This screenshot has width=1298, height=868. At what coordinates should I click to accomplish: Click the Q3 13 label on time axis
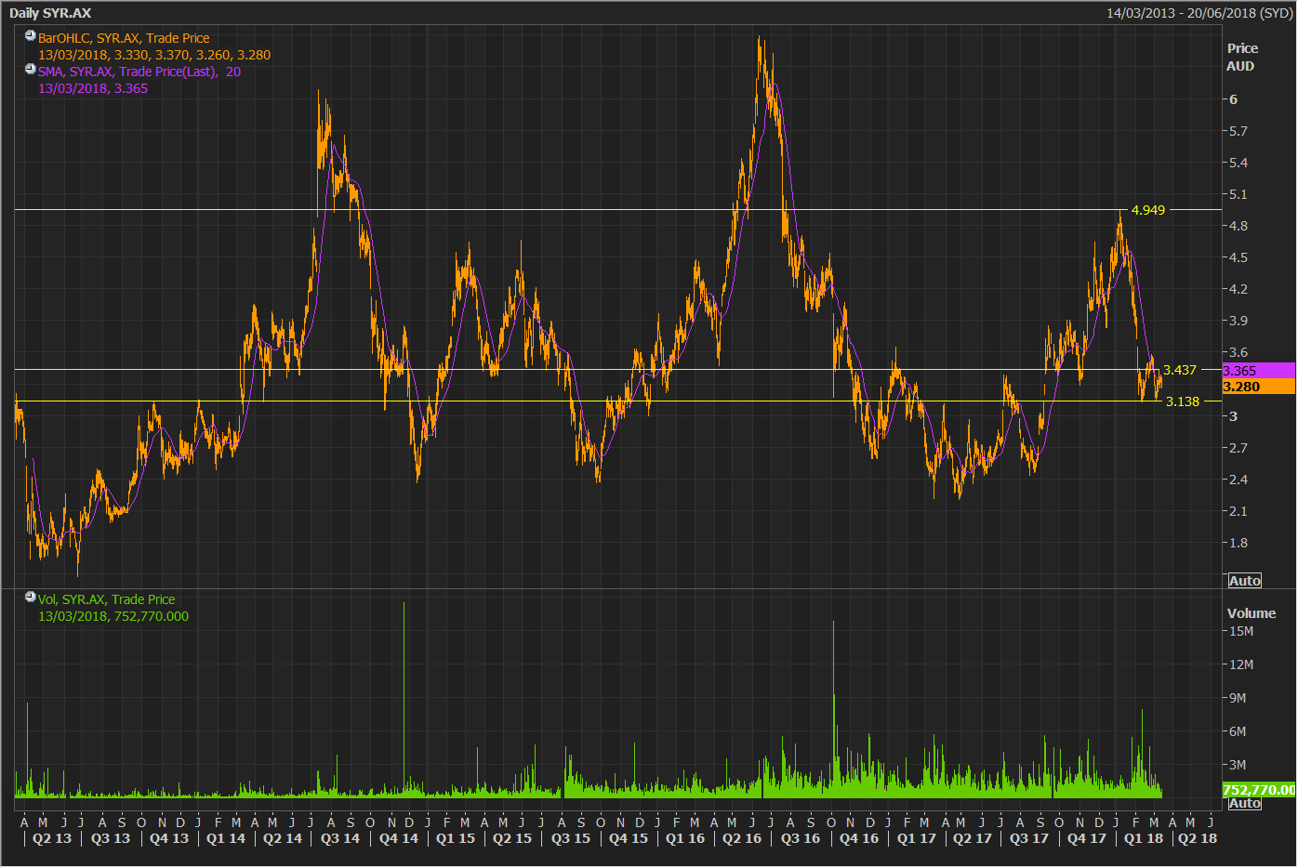click(x=111, y=838)
